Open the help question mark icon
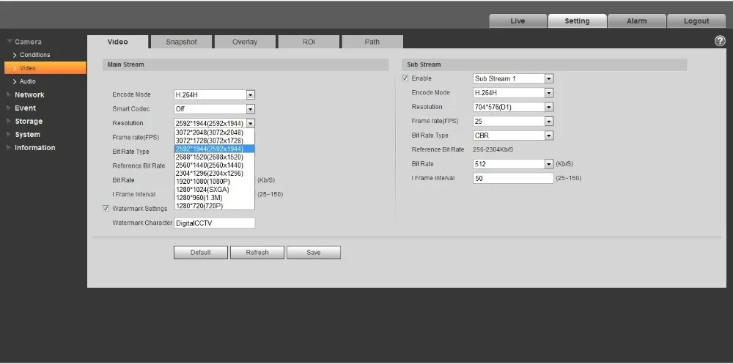This screenshot has width=733, height=364. click(720, 41)
